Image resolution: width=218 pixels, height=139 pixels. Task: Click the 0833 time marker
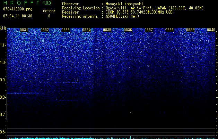coord(66,30)
